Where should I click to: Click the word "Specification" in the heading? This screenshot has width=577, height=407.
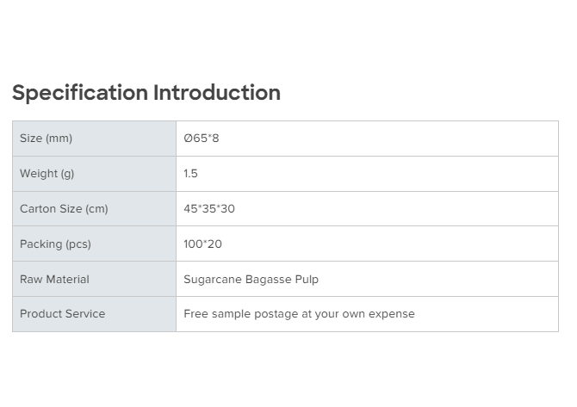point(80,93)
